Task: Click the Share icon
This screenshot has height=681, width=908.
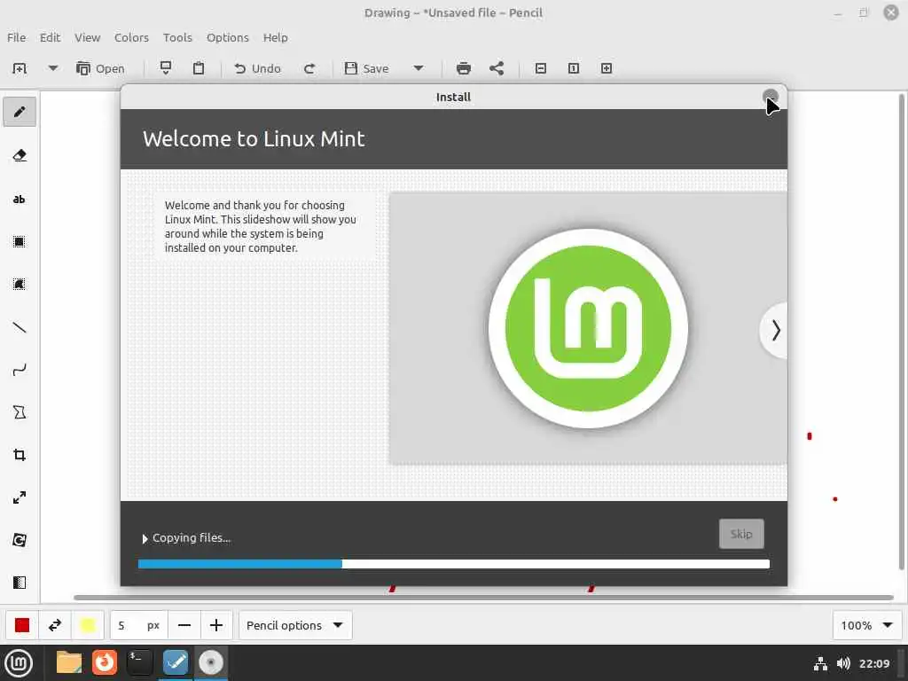Action: (497, 68)
